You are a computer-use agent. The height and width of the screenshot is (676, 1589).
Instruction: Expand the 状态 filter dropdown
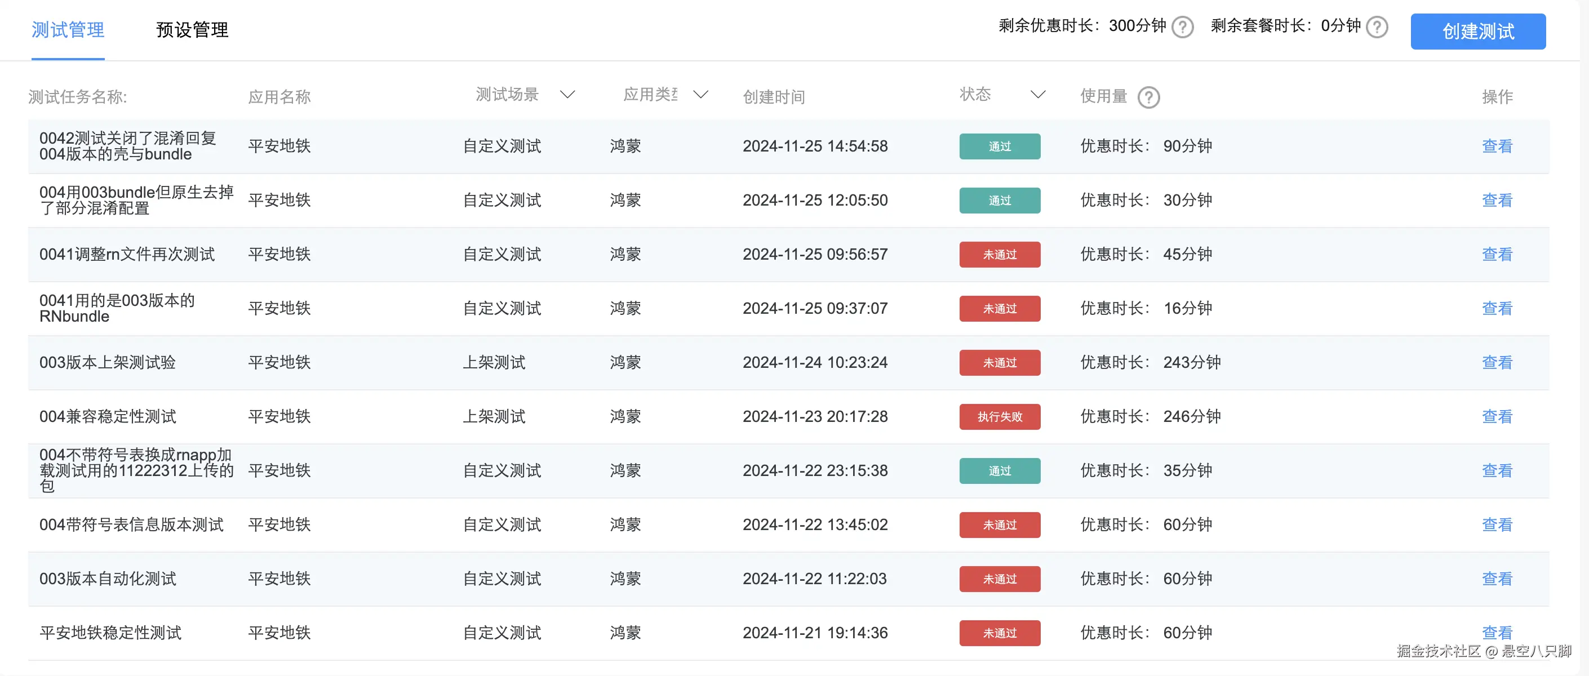click(x=1037, y=95)
